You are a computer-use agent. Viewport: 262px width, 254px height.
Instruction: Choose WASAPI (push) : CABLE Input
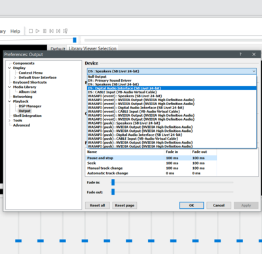(x=172, y=138)
